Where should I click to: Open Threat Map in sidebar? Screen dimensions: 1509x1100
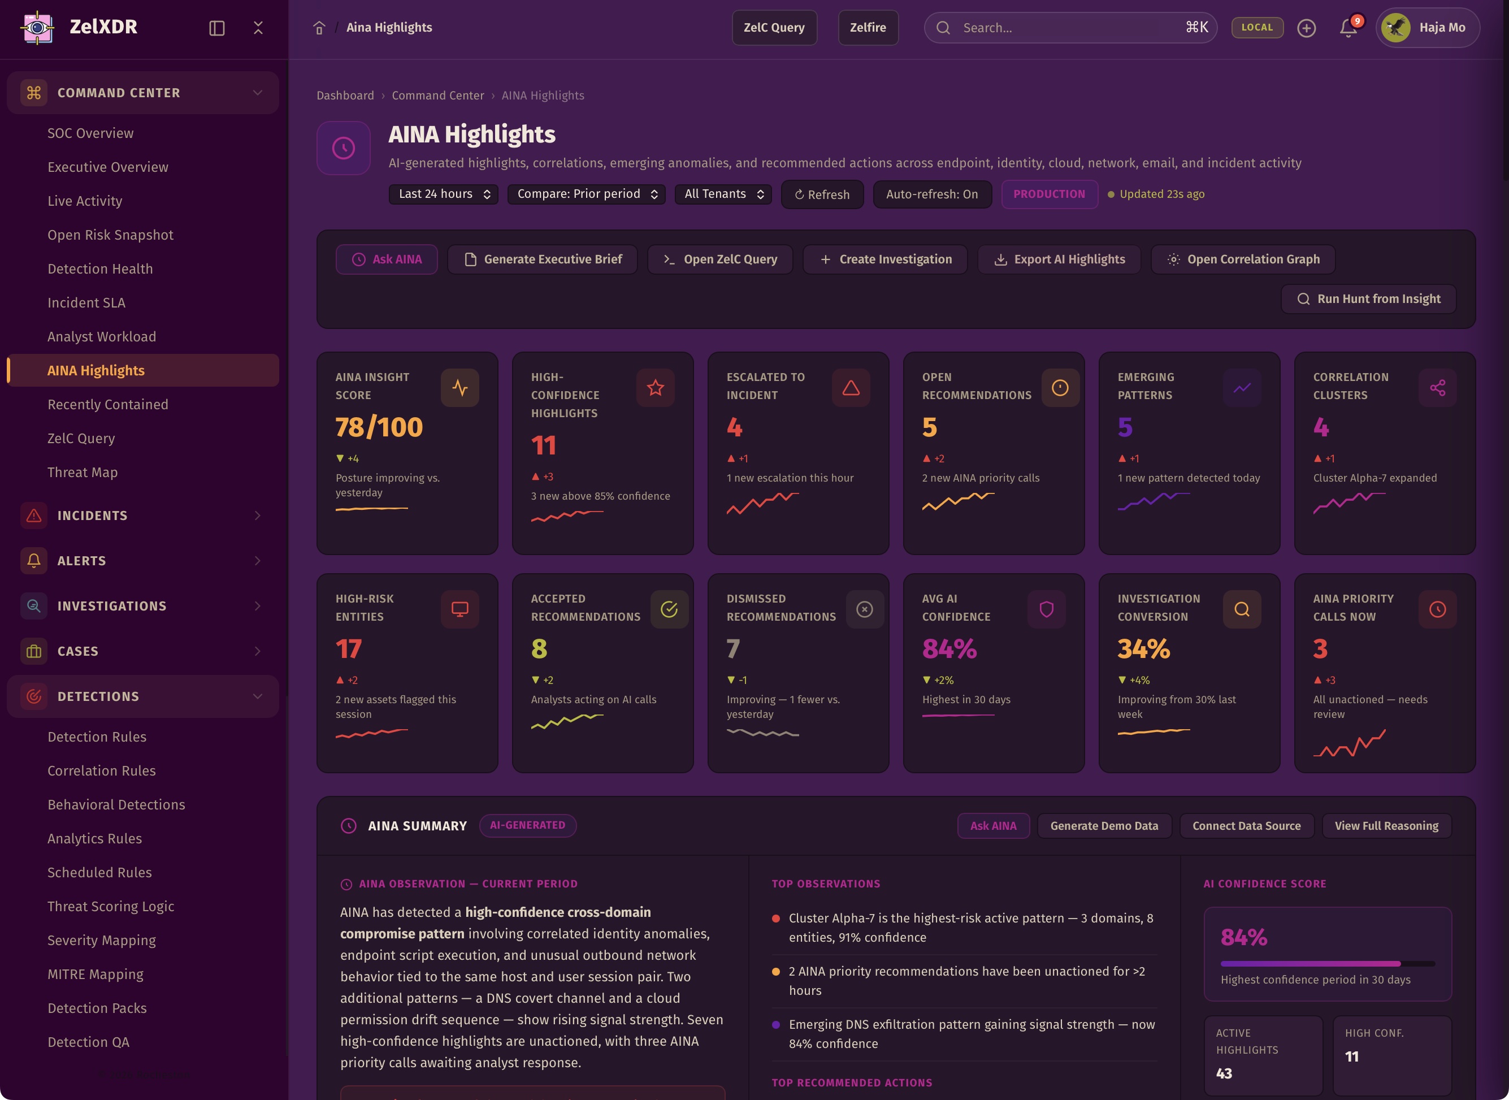[x=83, y=472]
